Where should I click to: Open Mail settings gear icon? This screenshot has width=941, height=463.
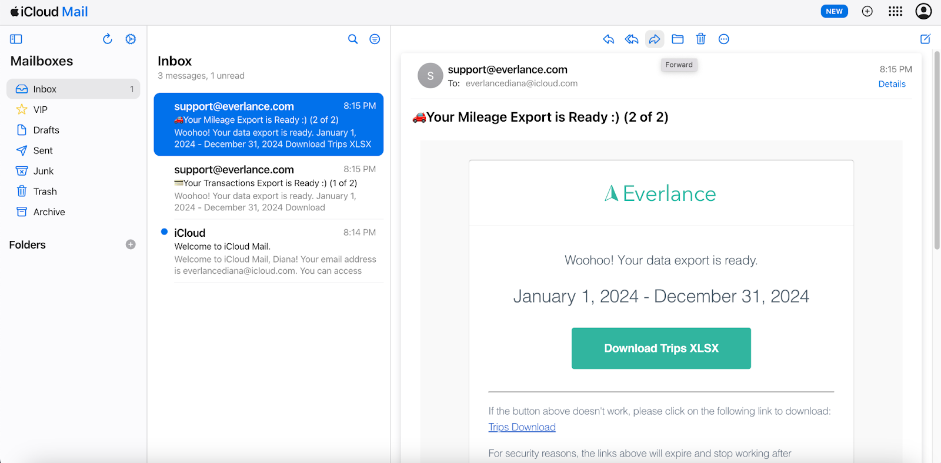click(x=131, y=39)
